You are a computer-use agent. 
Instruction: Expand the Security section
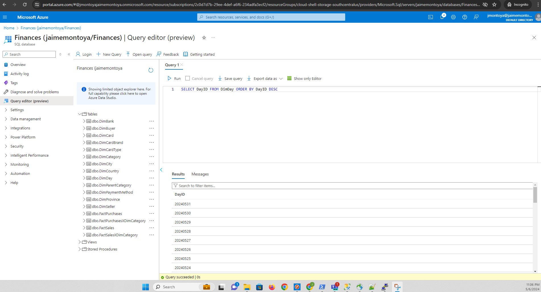point(6,146)
